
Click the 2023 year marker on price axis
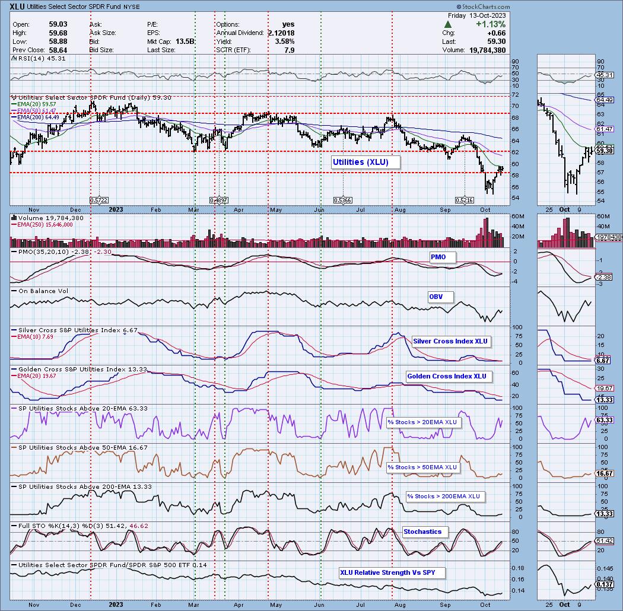coord(116,210)
